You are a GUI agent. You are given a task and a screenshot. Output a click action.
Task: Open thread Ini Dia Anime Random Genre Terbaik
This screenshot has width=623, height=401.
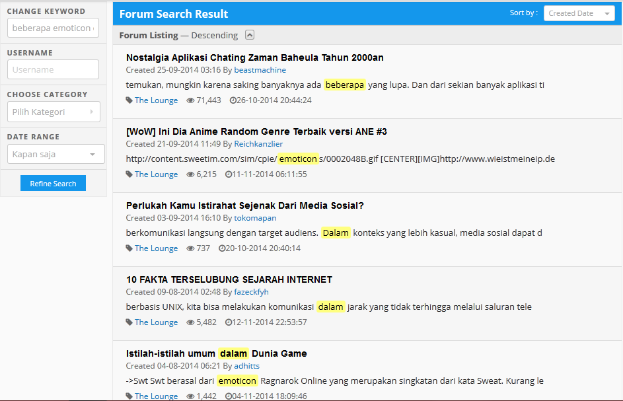pos(256,131)
